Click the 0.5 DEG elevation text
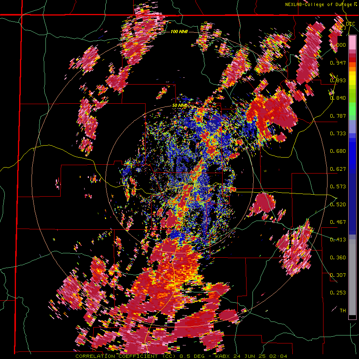The image size is (359, 359). (x=192, y=356)
